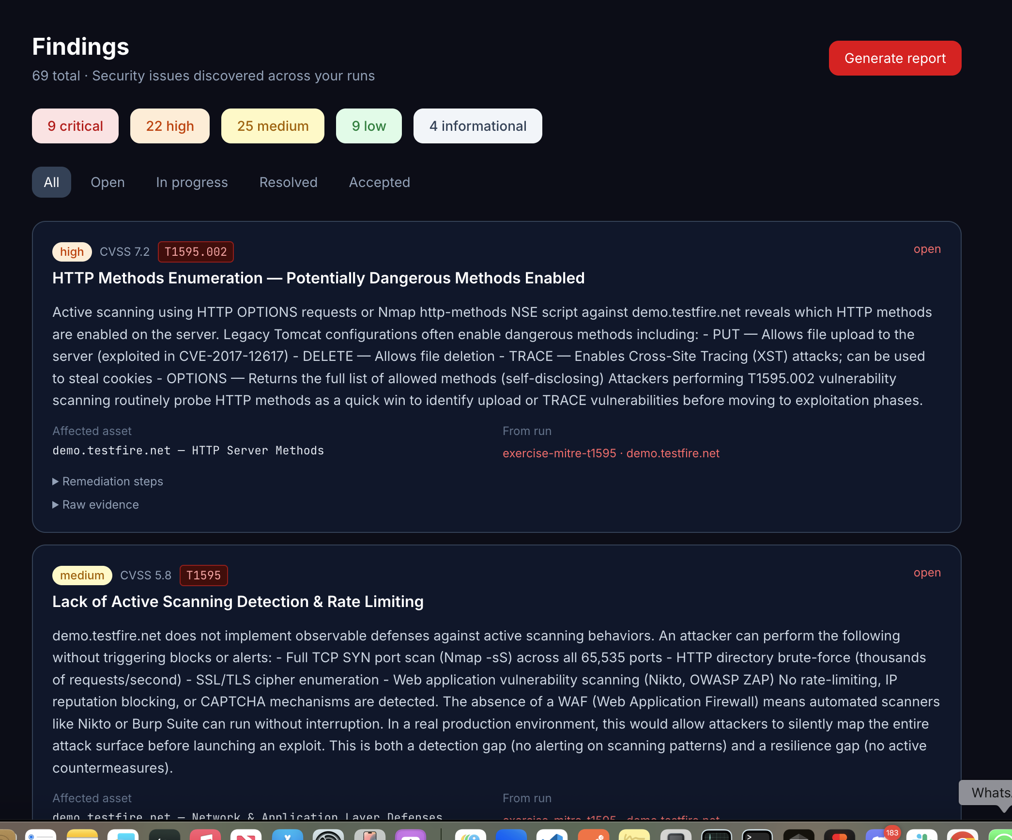The height and width of the screenshot is (840, 1012).
Task: Click the open status on Rate Limiting finding
Action: point(927,573)
